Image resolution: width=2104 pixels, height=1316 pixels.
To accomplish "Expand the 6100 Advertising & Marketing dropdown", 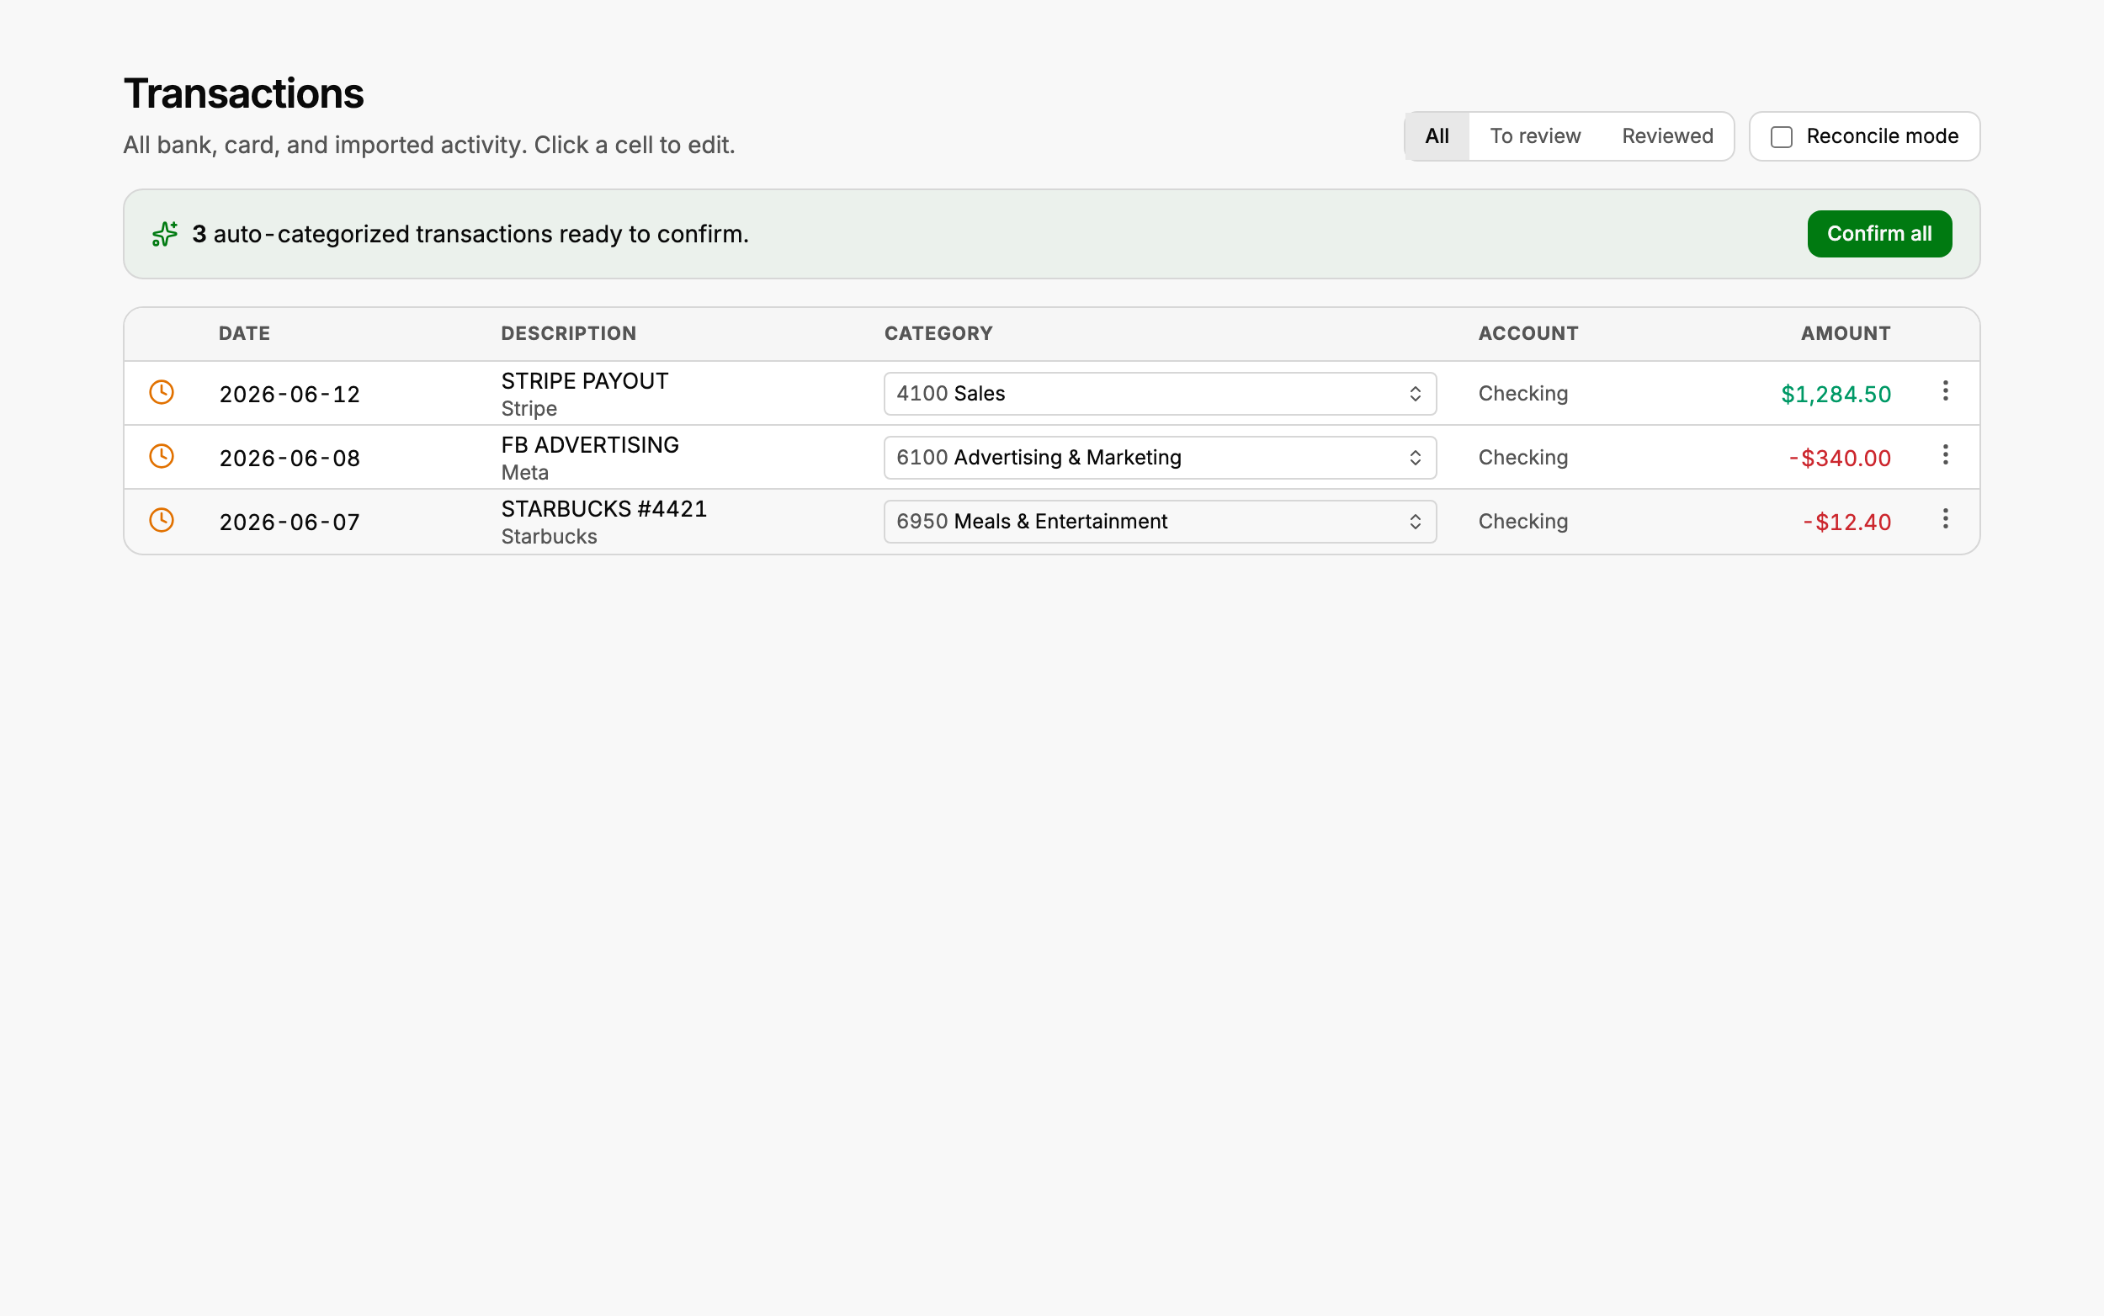I will click(x=1160, y=458).
